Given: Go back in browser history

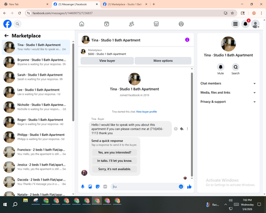Looking at the screenshot, I should coord(5,13).
